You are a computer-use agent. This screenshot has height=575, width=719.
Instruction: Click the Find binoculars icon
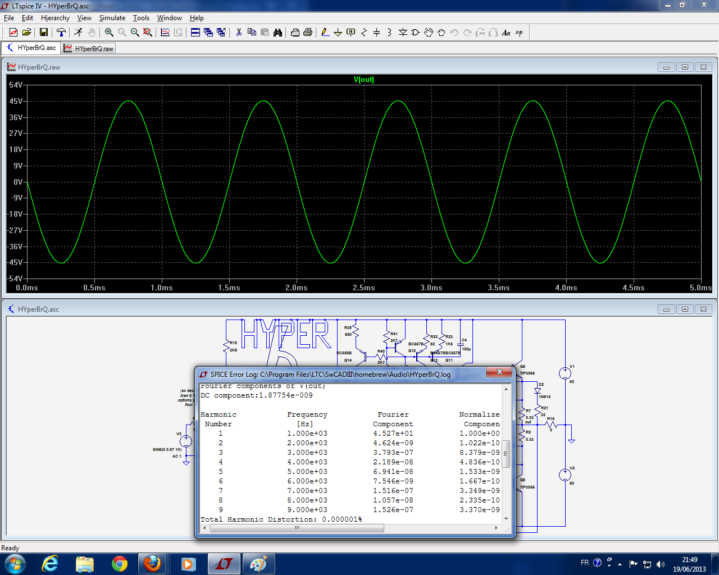point(277,33)
